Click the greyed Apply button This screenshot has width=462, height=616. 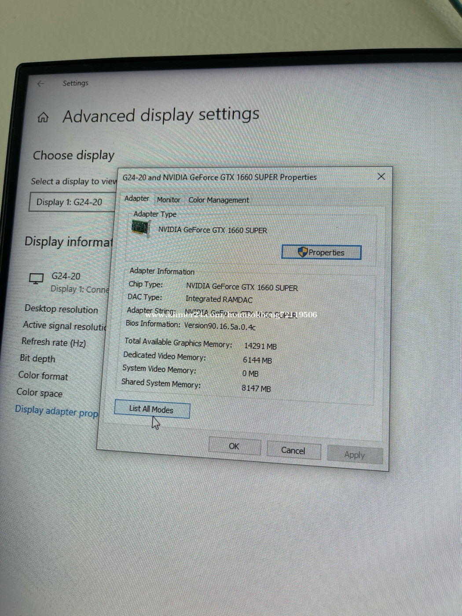point(355,455)
